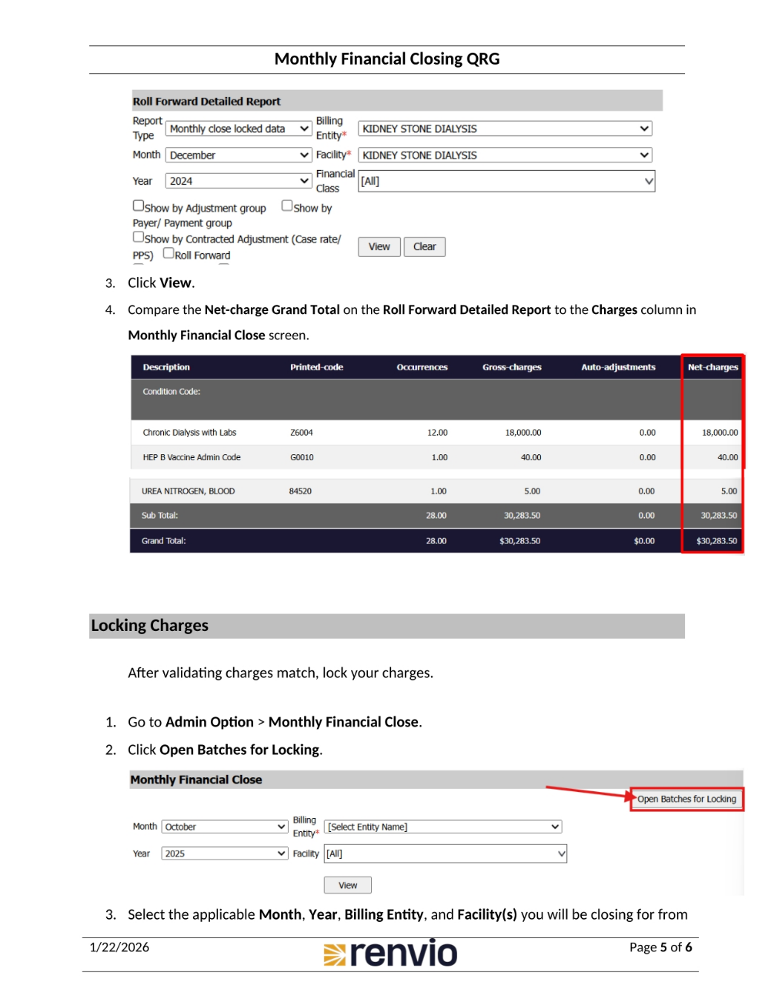Click the Page 5 of 6 indicator
Viewport: 774px width, 1002px height.
pos(660,947)
